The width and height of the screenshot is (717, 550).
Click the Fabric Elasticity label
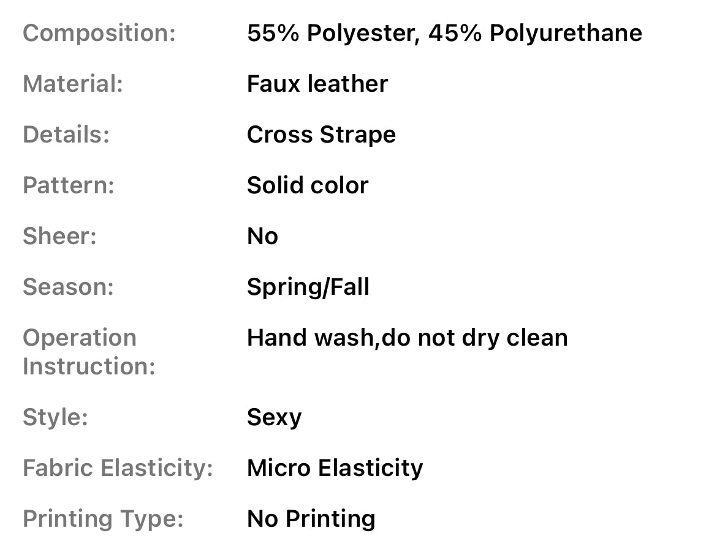pos(118,468)
